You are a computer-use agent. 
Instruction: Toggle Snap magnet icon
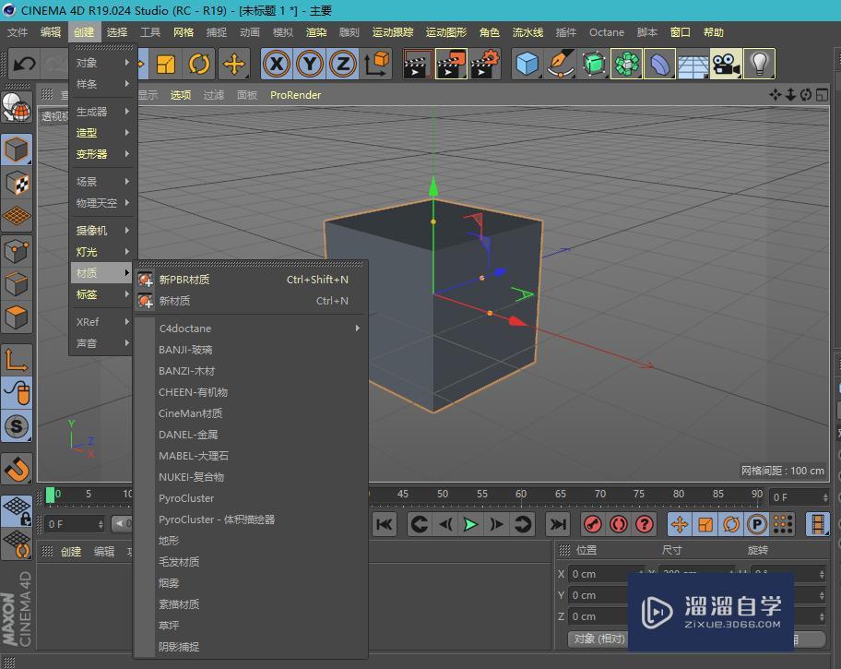(x=17, y=470)
